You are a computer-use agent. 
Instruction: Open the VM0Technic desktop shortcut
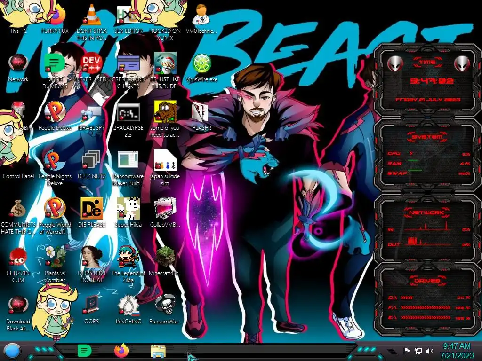(201, 18)
